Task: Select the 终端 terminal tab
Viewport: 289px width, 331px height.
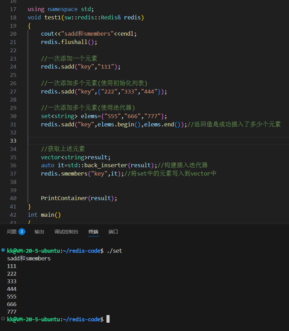Action: tap(93, 232)
